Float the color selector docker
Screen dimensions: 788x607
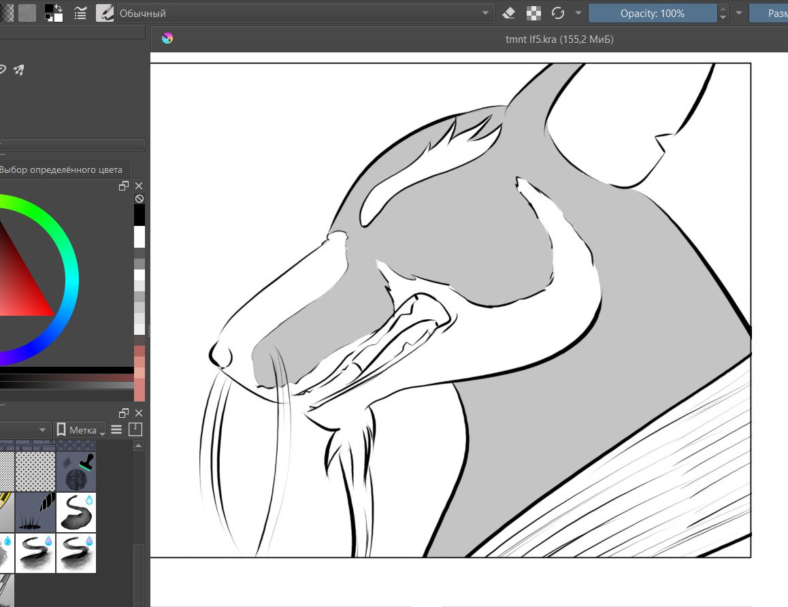coord(124,186)
